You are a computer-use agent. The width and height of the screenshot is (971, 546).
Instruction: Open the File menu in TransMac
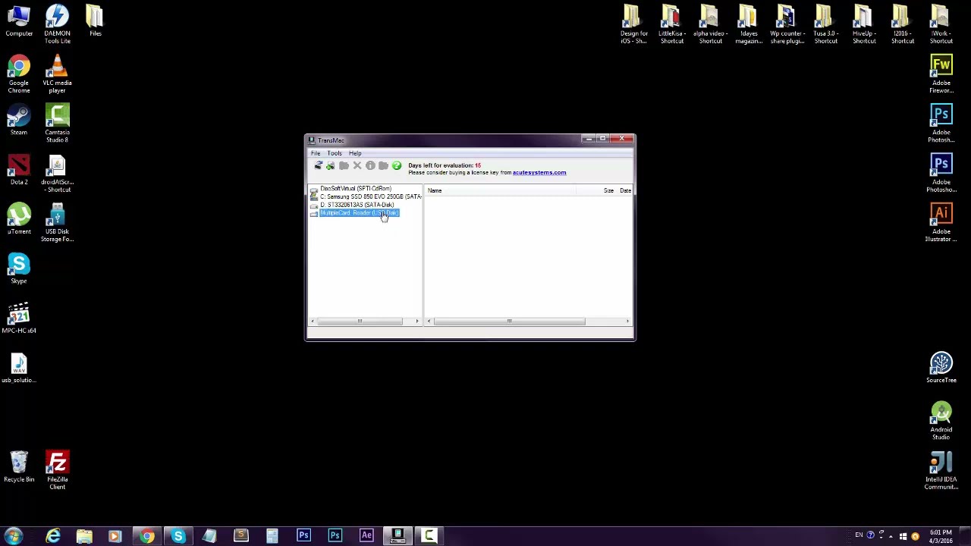tap(315, 153)
